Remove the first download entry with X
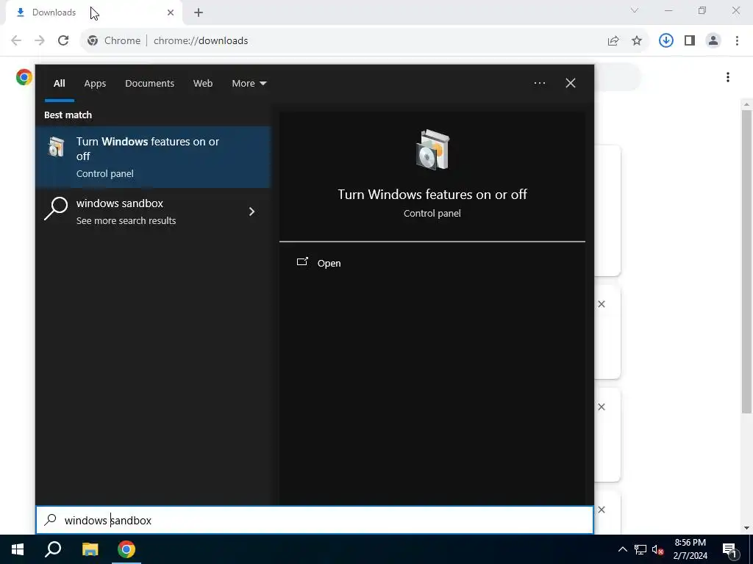The height and width of the screenshot is (564, 753). click(602, 304)
